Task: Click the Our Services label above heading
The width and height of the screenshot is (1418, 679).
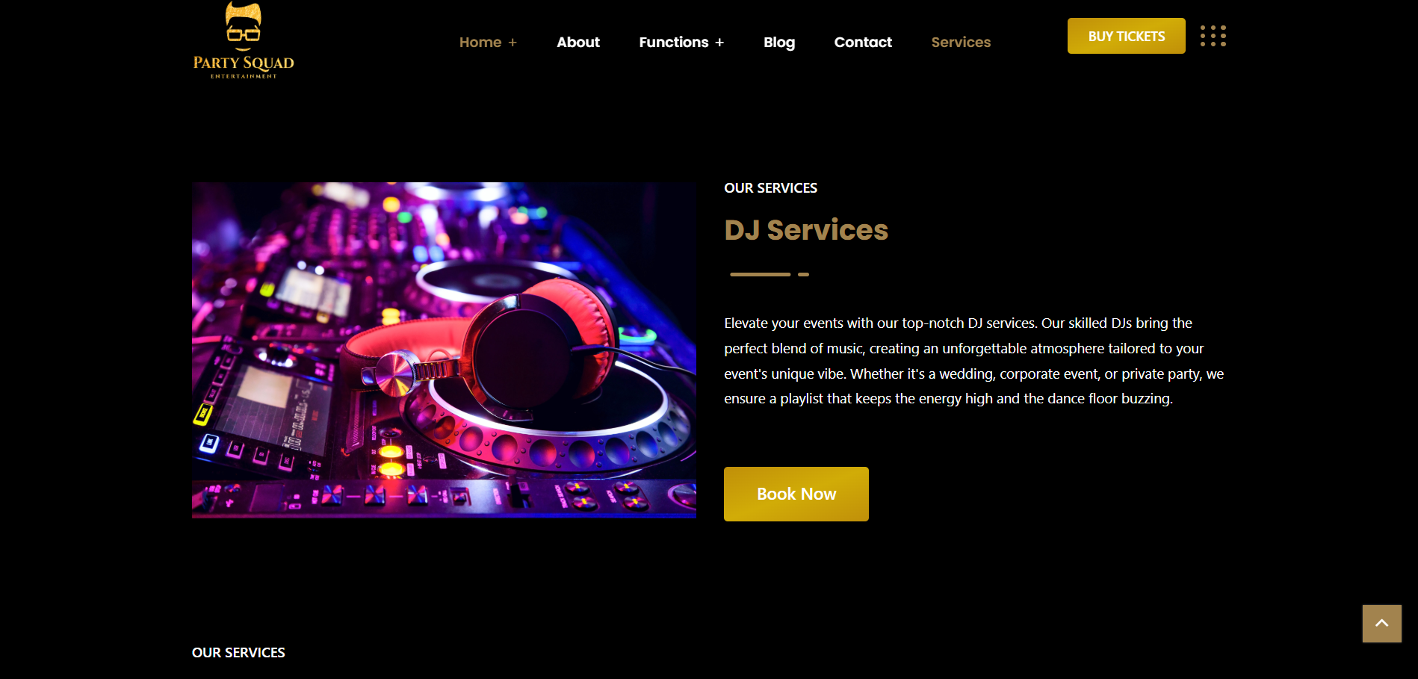Action: [770, 188]
